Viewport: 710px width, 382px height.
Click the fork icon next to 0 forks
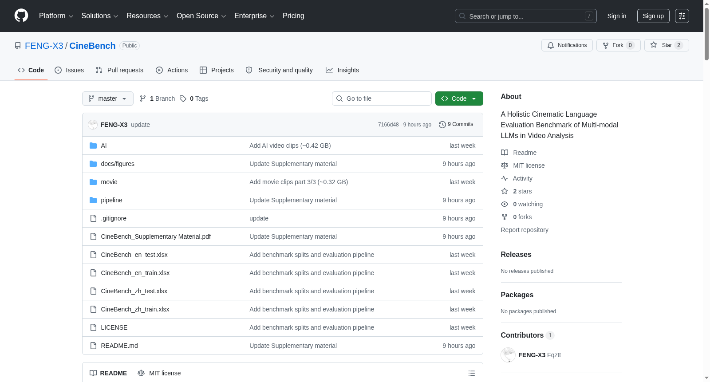pos(505,217)
